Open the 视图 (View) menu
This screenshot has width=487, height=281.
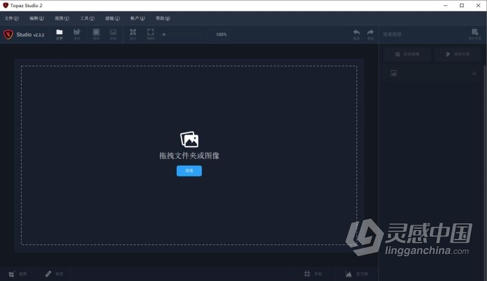pos(62,18)
